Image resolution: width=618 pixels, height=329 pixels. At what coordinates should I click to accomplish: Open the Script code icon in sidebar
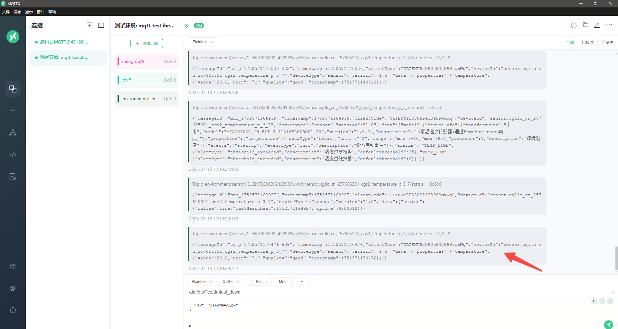pyautogui.click(x=13, y=155)
